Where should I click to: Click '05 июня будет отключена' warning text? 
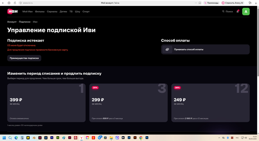pyautogui.click(x=21, y=46)
